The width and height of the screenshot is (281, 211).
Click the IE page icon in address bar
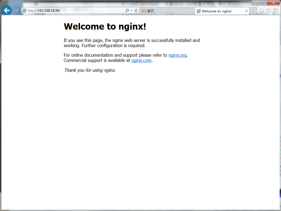tap(24, 11)
